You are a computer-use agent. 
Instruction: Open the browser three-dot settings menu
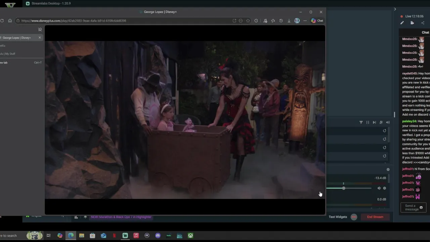point(305,21)
